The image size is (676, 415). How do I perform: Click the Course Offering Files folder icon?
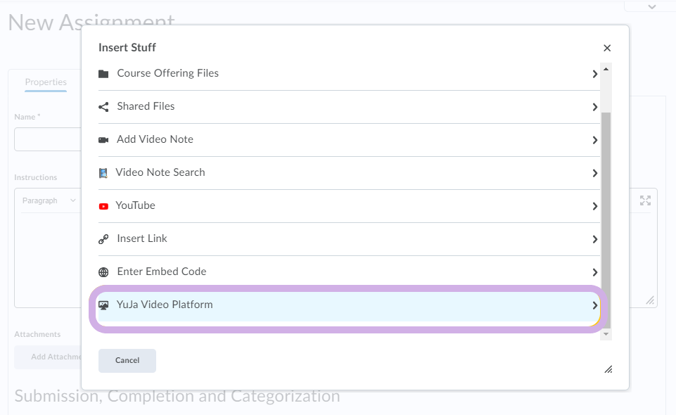point(103,74)
